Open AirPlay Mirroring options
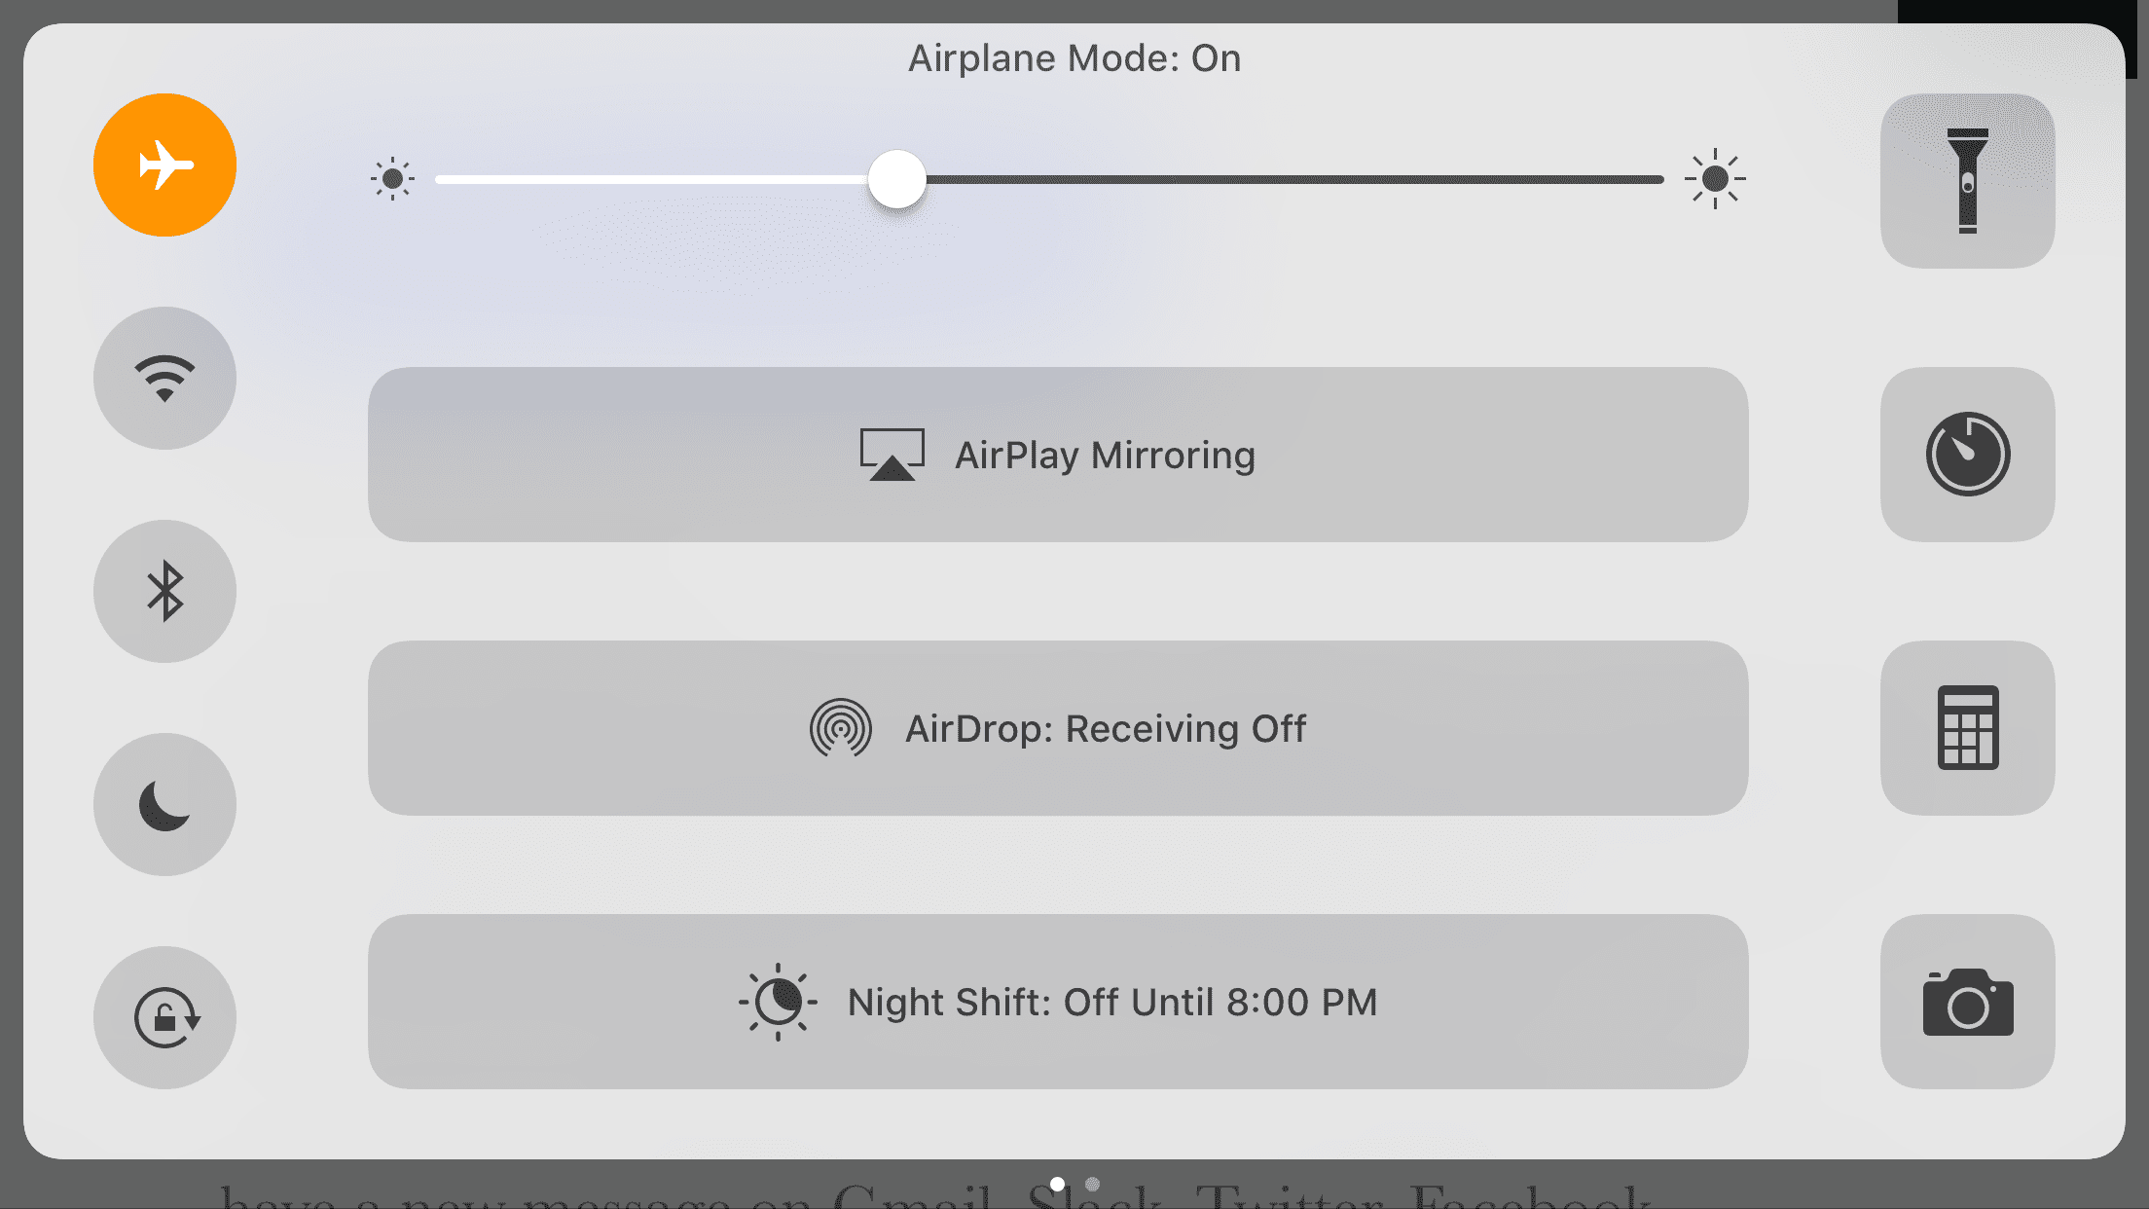This screenshot has height=1209, width=2149. (1058, 454)
